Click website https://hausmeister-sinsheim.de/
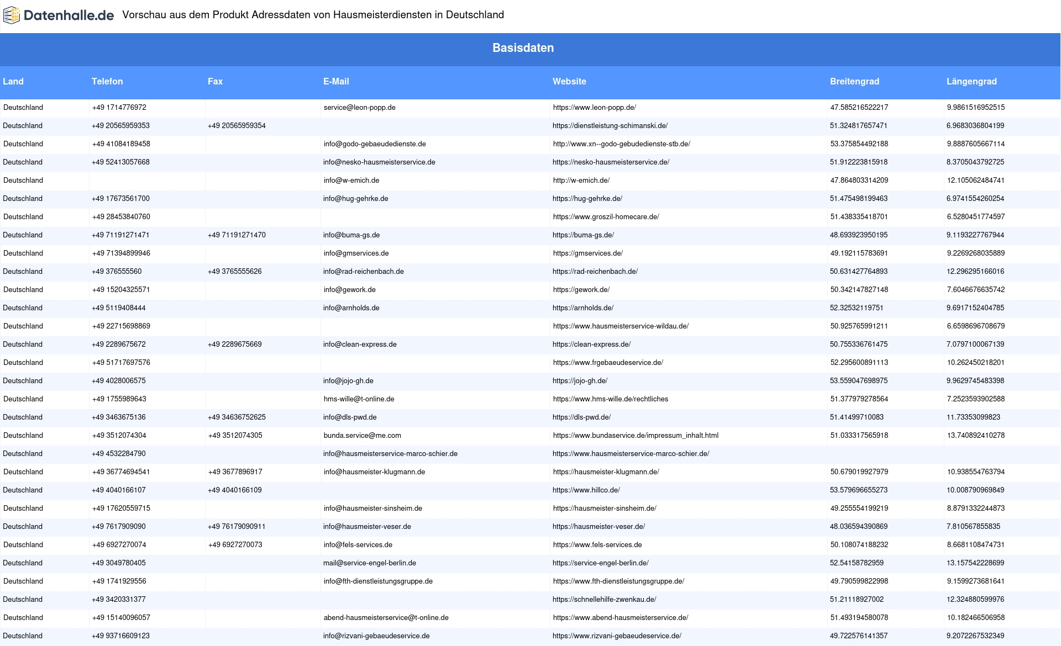The image size is (1061, 646). 605,509
